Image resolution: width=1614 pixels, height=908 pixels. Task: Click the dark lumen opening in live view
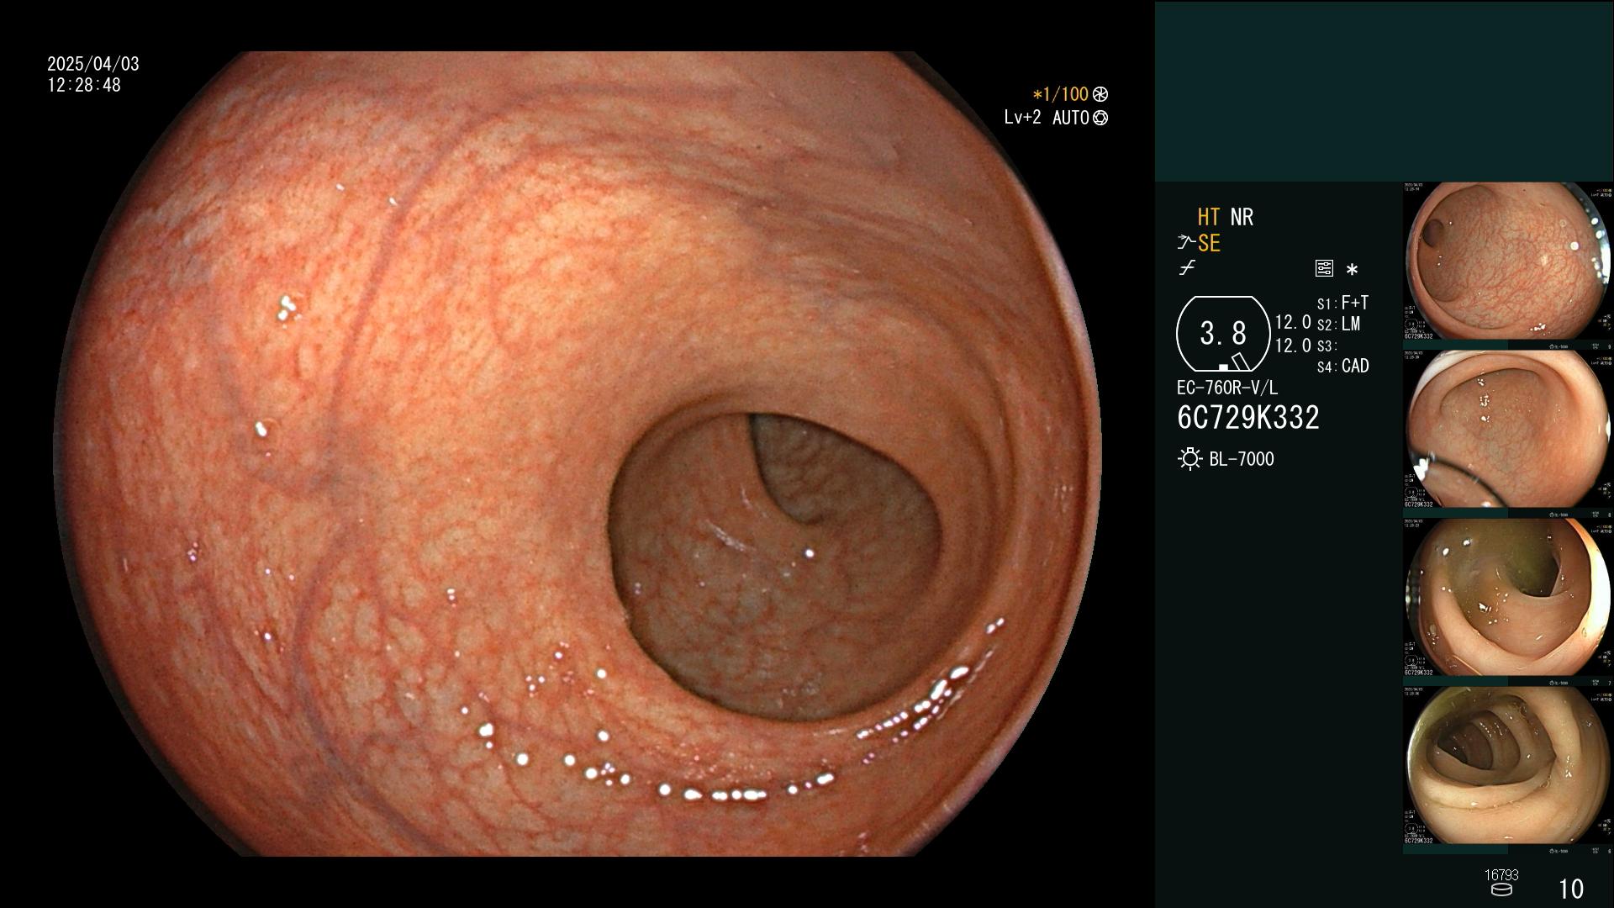[x=773, y=567]
